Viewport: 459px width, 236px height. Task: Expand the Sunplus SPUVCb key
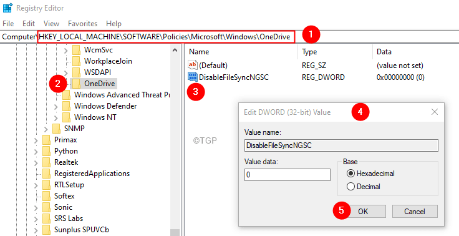click(x=36, y=230)
